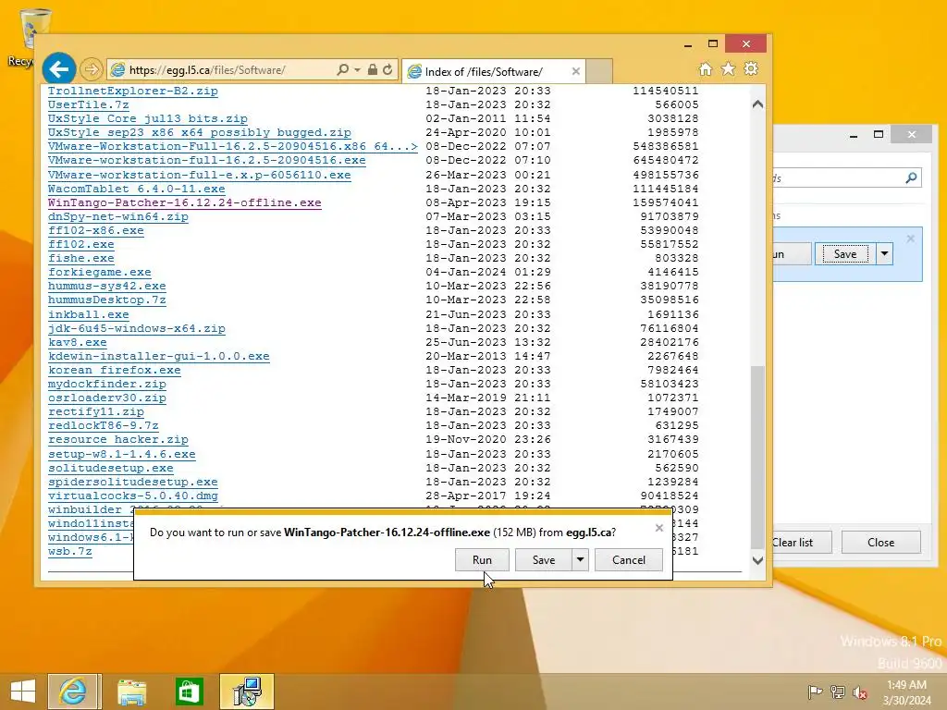947x710 pixels.
Task: Click the date 04-Jan-2024 01:29
Action: coord(488,273)
